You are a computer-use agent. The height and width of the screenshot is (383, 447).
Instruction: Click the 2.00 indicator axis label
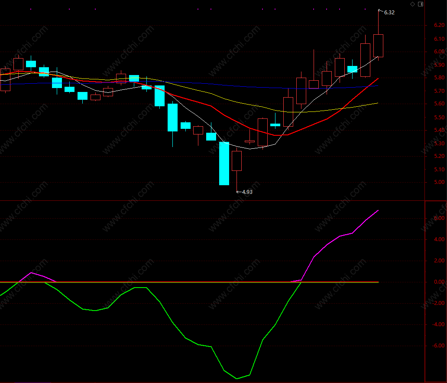point(439,261)
